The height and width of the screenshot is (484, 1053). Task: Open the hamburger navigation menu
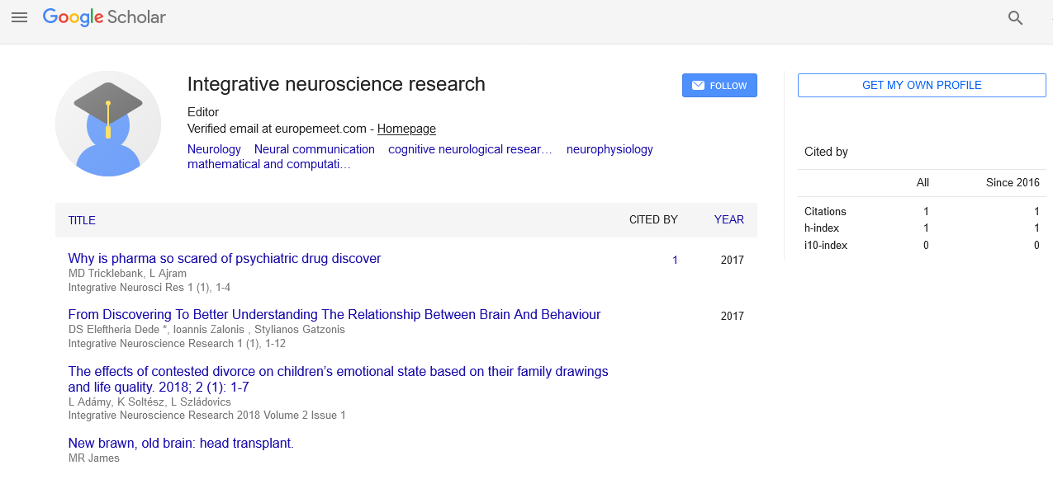click(x=19, y=17)
